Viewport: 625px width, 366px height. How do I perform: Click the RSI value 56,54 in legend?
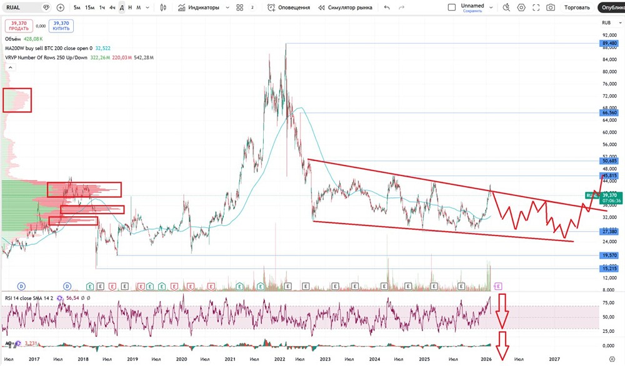72,298
